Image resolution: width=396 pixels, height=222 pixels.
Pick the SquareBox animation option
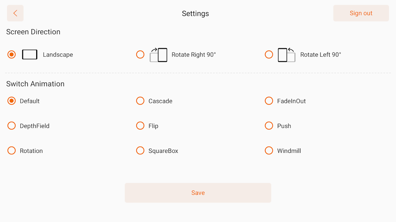click(x=140, y=151)
